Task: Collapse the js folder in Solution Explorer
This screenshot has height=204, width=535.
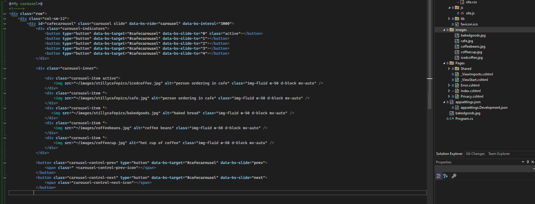Action: coord(449,8)
